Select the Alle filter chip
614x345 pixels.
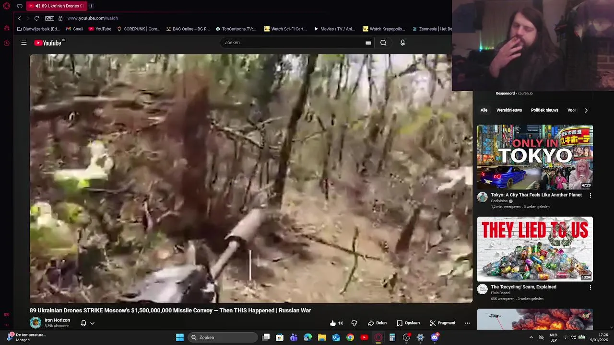tap(484, 110)
